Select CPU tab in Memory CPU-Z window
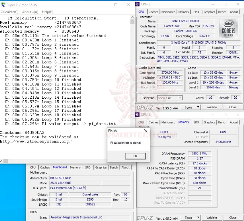Screen dimensions: 244x221 click(x=141, y=122)
